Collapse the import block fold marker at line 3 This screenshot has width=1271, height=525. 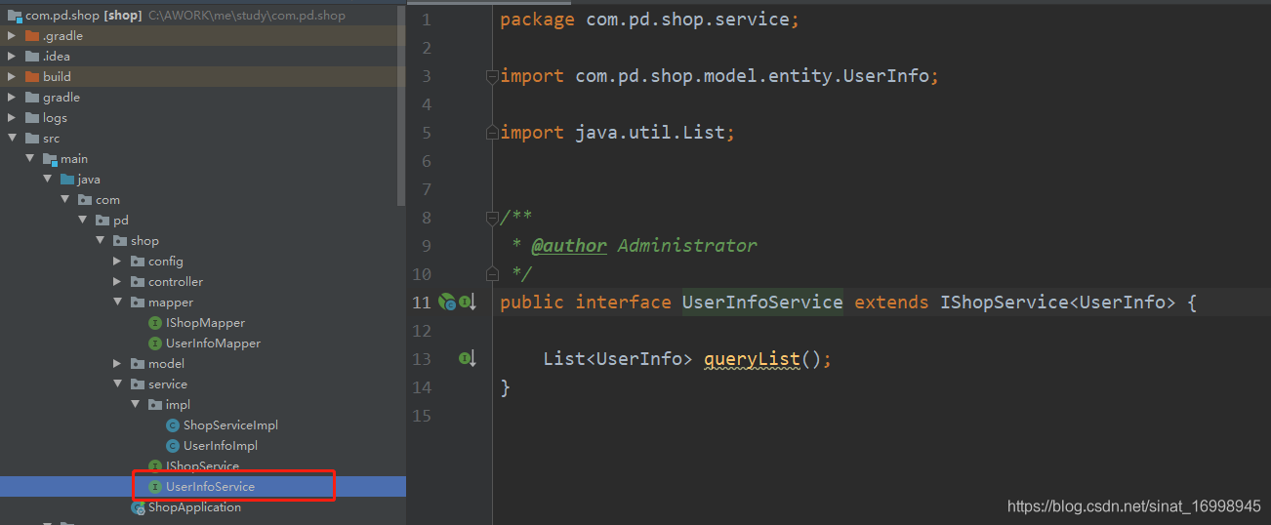tap(492, 76)
